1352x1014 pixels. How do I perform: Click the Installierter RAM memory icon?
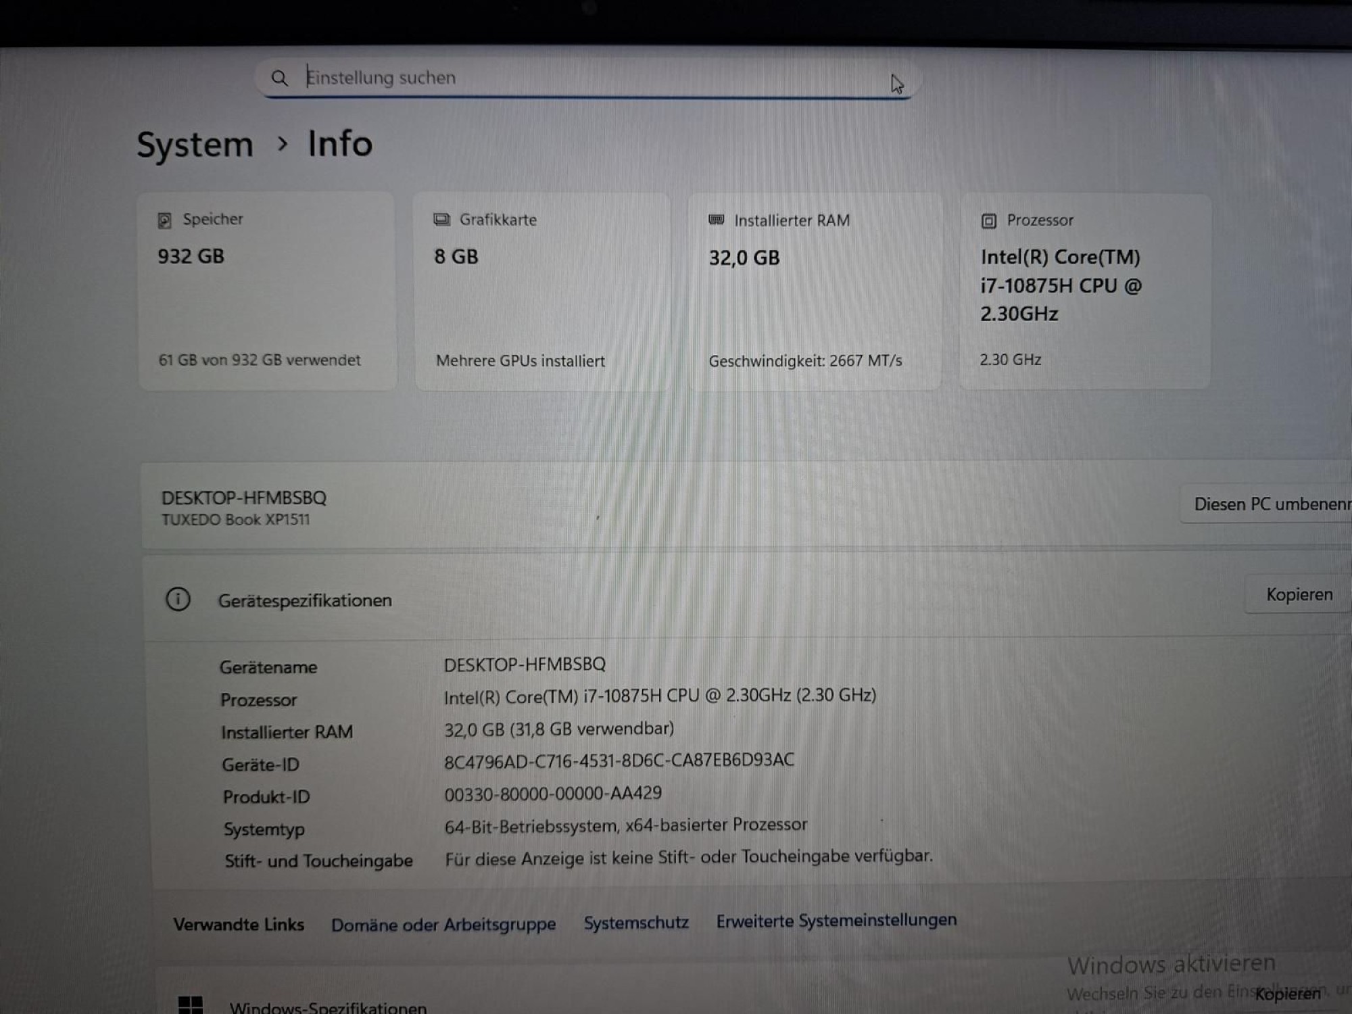click(x=716, y=220)
